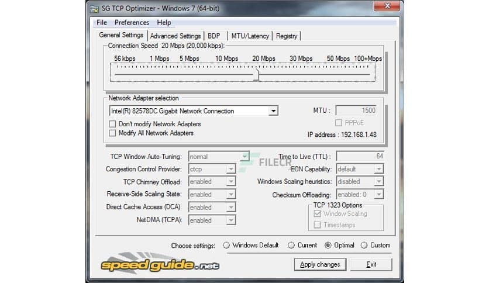
Task: Click the connection speed slider thumb
Action: (256, 74)
